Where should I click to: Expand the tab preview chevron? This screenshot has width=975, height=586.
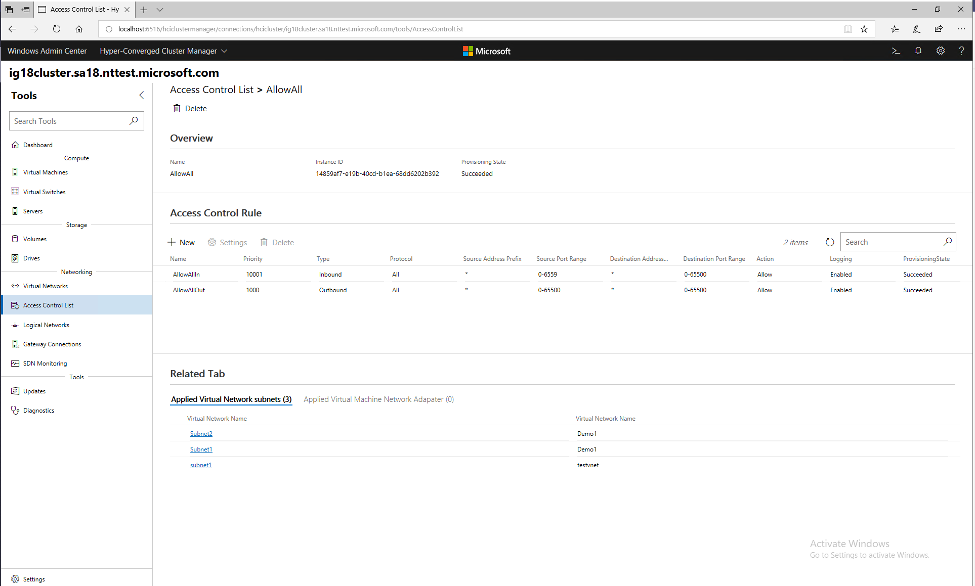click(x=160, y=9)
